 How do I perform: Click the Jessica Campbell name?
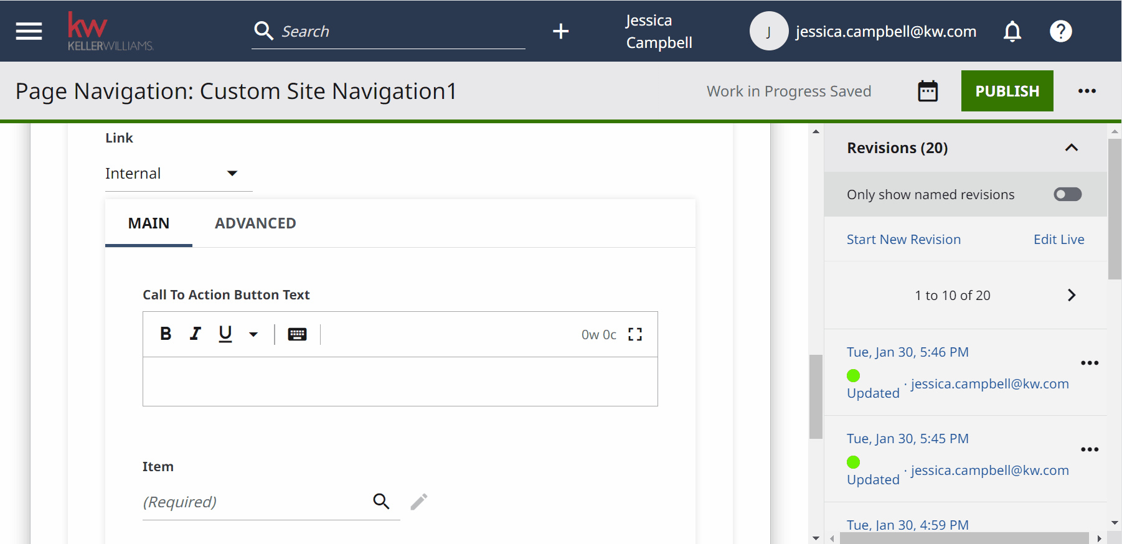tap(659, 31)
